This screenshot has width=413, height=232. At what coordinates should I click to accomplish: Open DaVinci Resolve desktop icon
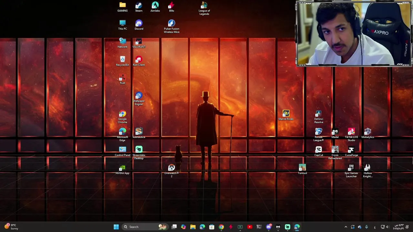click(319, 117)
